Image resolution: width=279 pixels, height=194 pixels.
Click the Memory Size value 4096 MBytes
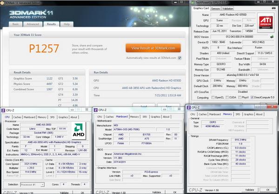coord(213,126)
